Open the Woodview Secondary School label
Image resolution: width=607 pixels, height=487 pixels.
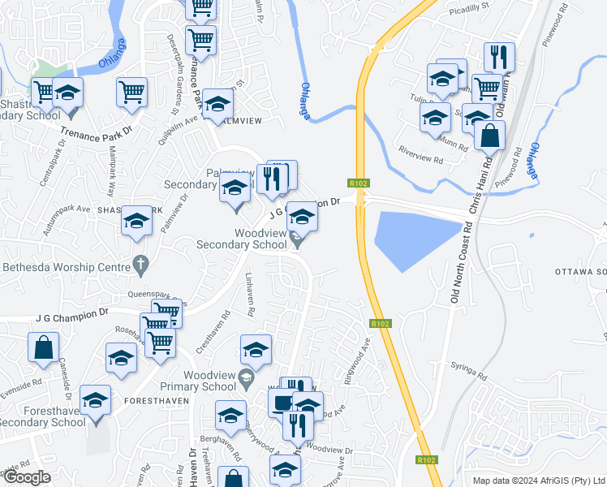pos(242,239)
